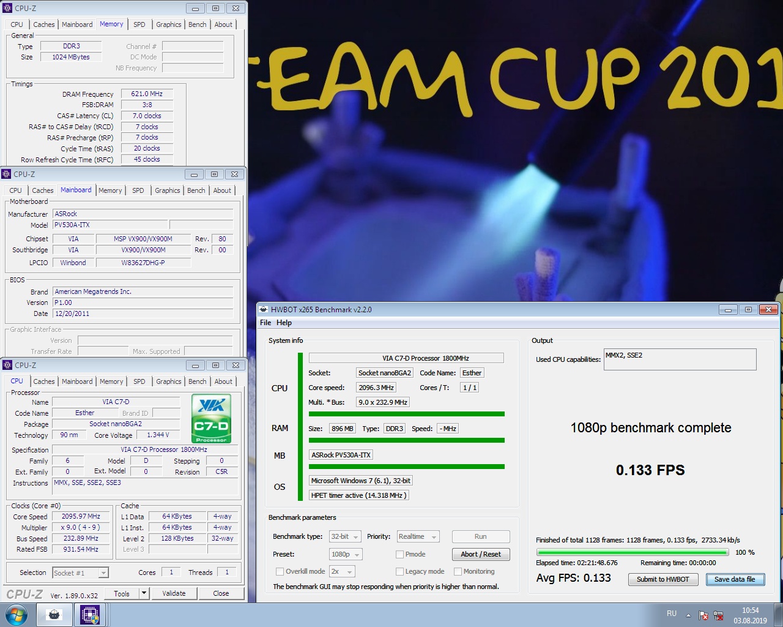
Task: Click the VIA C7-D processor logo
Action: tap(211, 418)
